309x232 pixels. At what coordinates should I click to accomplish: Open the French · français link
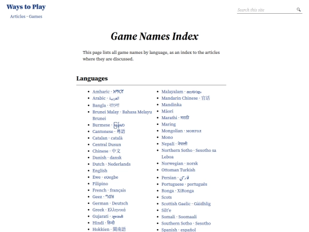109,190
